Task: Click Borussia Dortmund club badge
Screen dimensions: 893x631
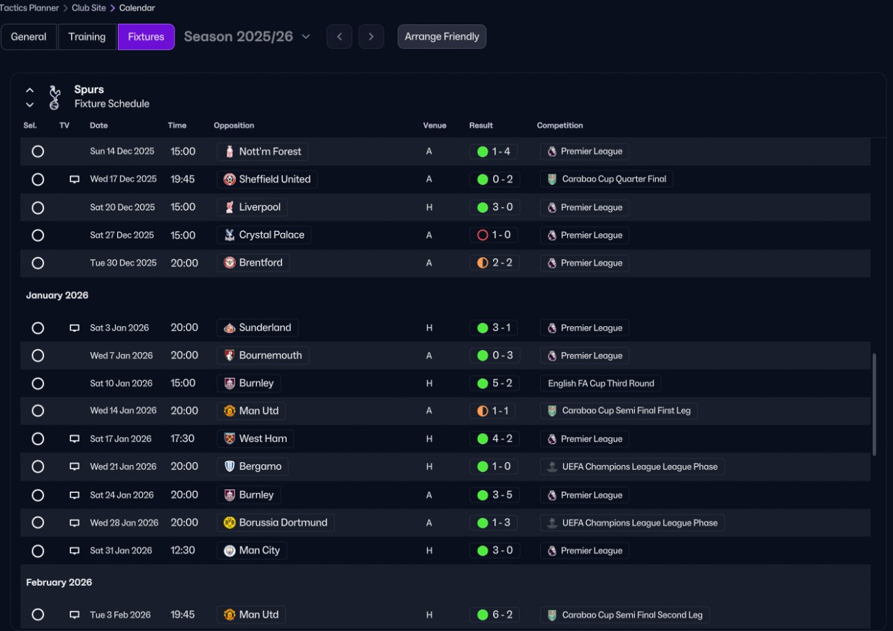Action: coord(230,522)
